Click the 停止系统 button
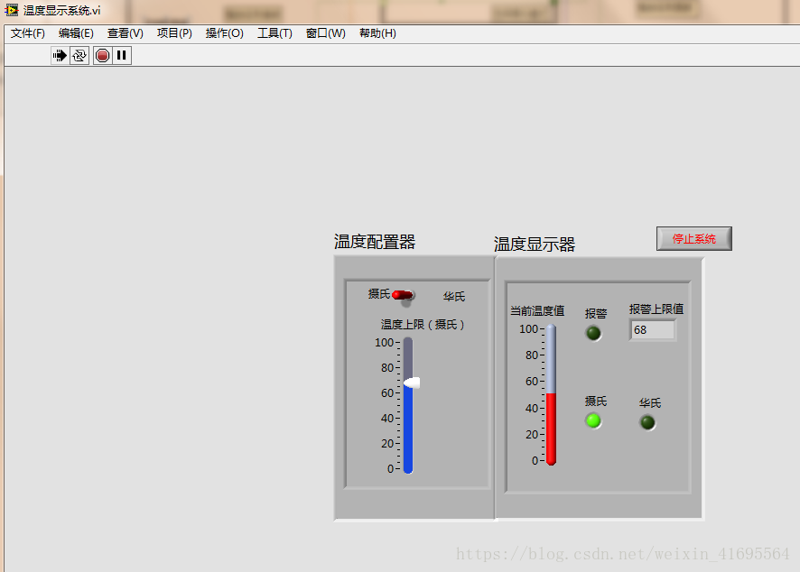Viewport: 800px width, 572px height. 693,238
